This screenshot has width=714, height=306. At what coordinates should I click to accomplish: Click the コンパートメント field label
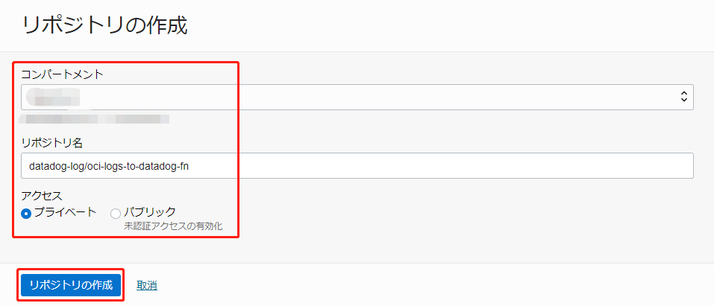[62, 74]
